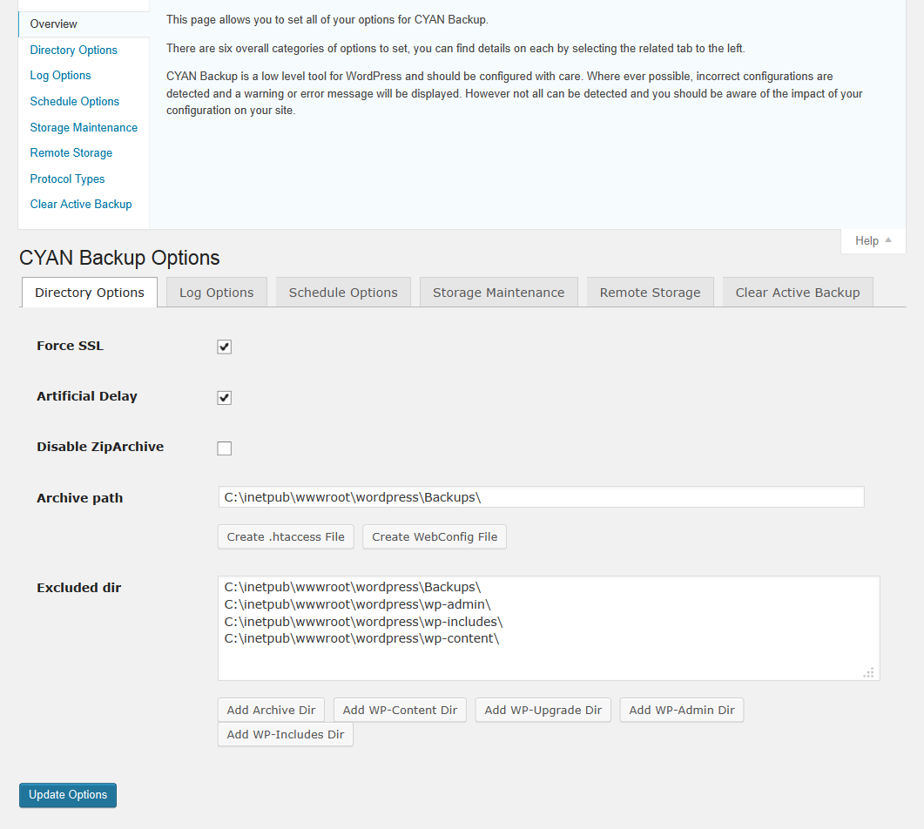Screen dimensions: 924x829
Task: Open Protocol Types help tab
Action: (67, 179)
